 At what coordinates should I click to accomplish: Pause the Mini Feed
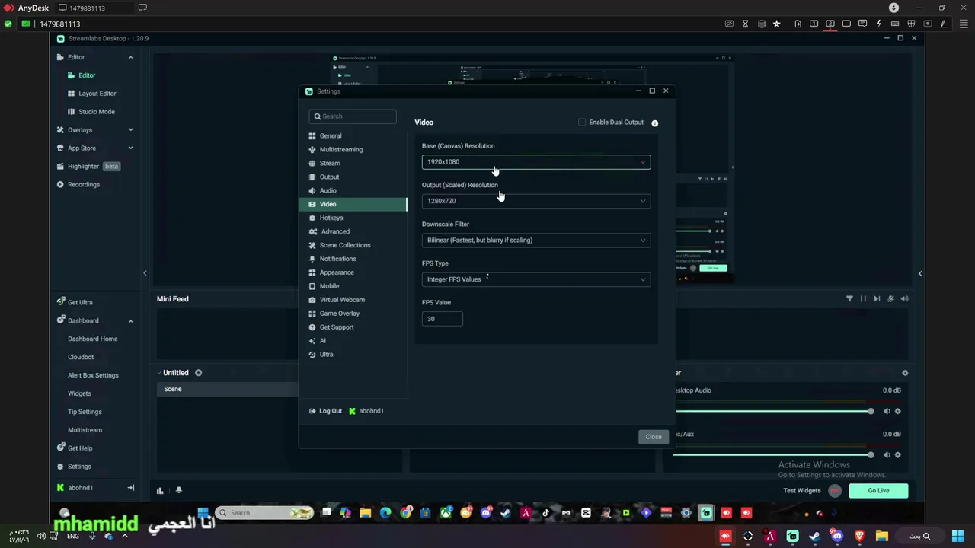(863, 299)
